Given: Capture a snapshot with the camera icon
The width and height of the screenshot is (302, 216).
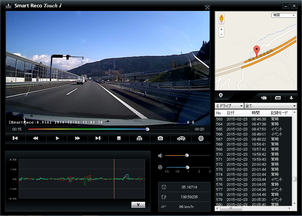Looking at the screenshot, I should 160,138.
